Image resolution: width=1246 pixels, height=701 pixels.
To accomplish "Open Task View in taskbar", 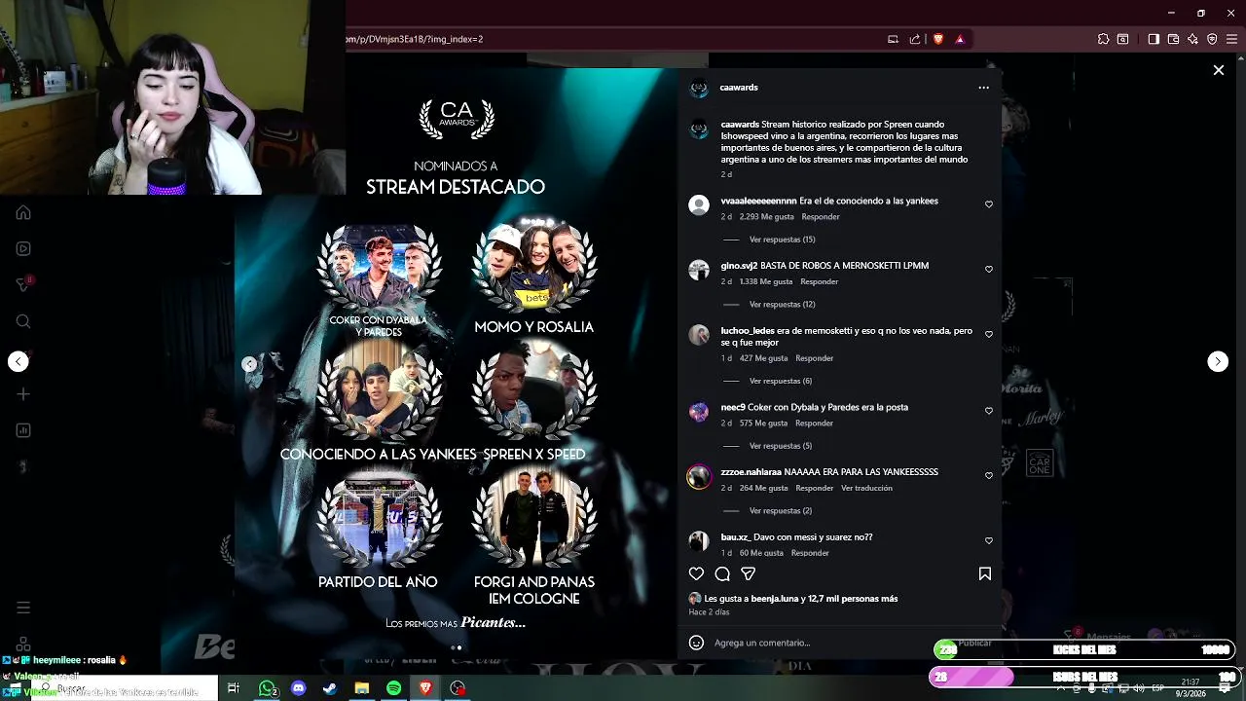I will pos(234,688).
